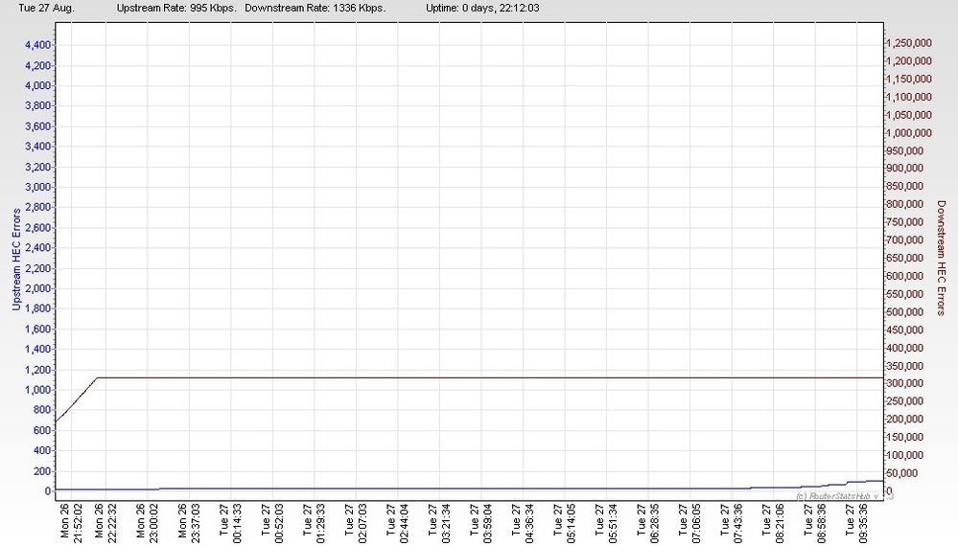Screen dimensions: 958x546
Task: Click the 'Tue 27 03:59:04' time label
Action: tap(480, 523)
